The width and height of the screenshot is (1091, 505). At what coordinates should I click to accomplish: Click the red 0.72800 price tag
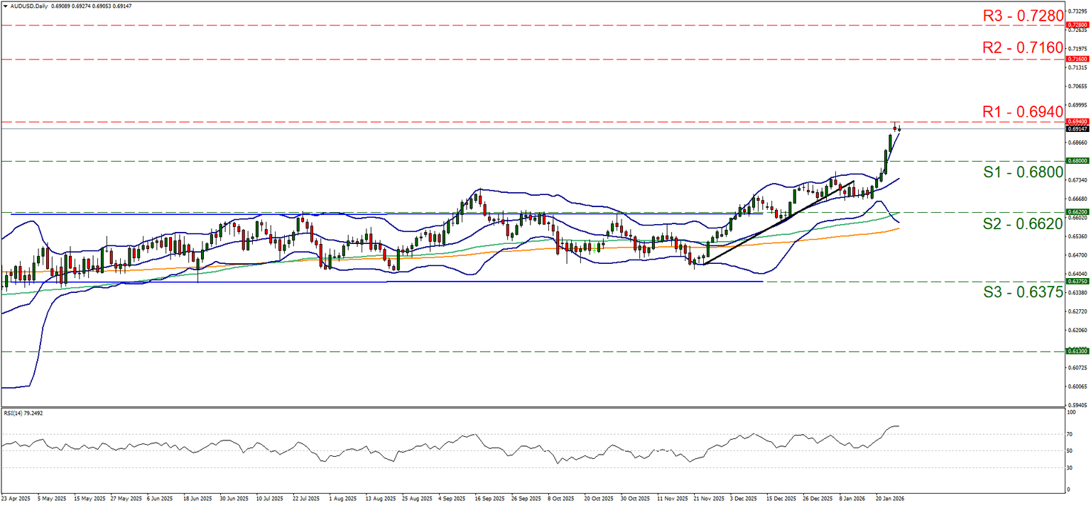(1078, 25)
